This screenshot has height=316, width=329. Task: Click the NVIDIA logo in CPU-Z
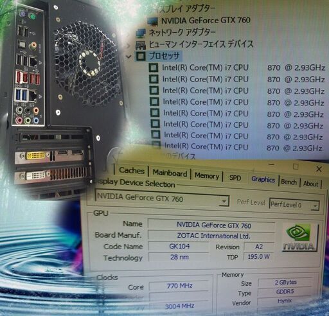pos(300,237)
